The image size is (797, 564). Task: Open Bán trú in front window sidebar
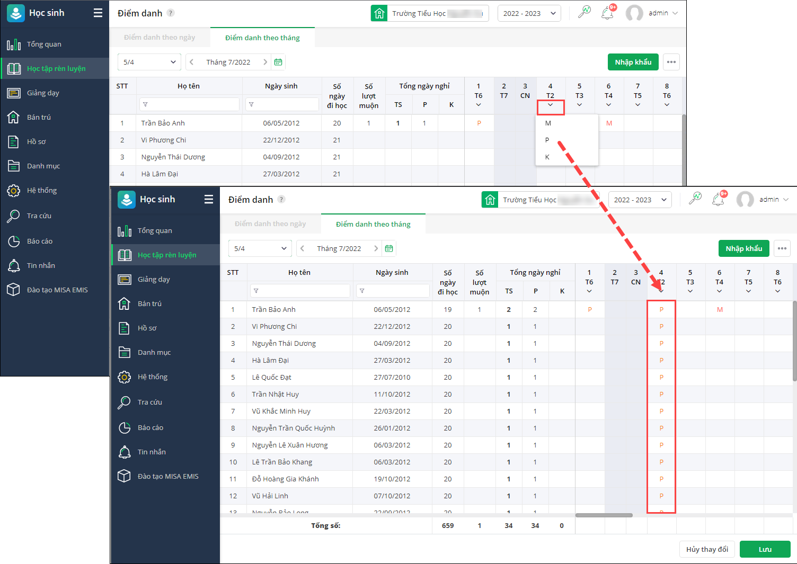coord(165,303)
